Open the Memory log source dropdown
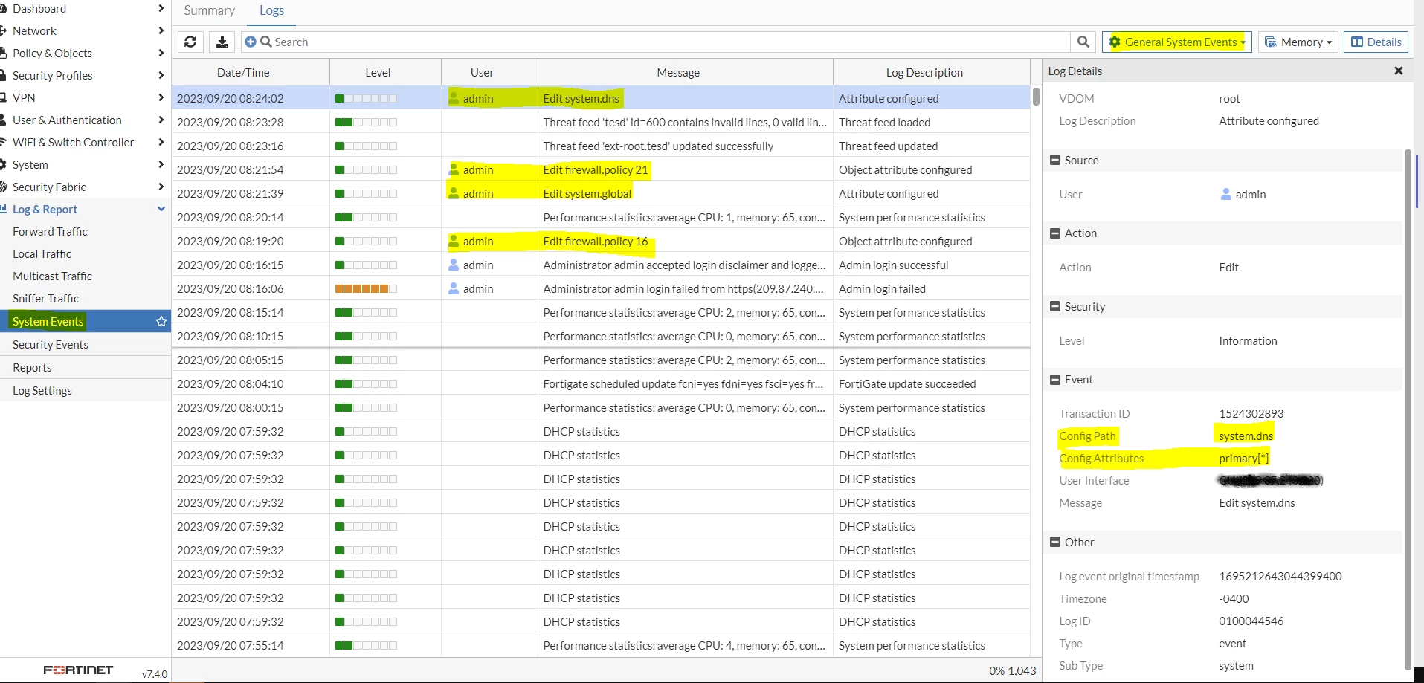Viewport: 1424px width, 683px height. [x=1298, y=42]
